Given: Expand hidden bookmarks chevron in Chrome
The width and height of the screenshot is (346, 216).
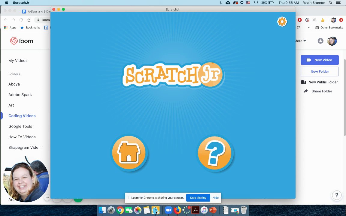Looking at the screenshot, I should coord(309,28).
